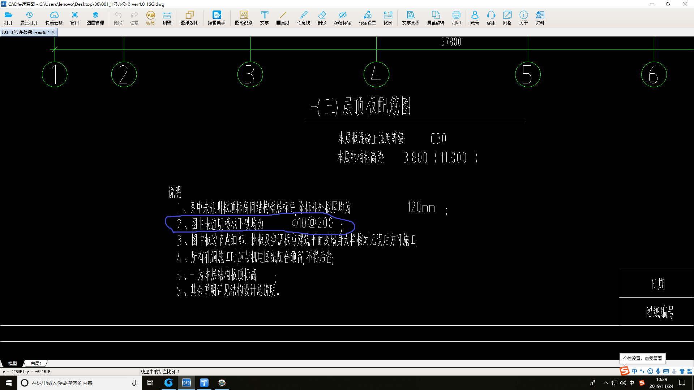Open the Windows notification center
This screenshot has height=390, width=694.
682,383
